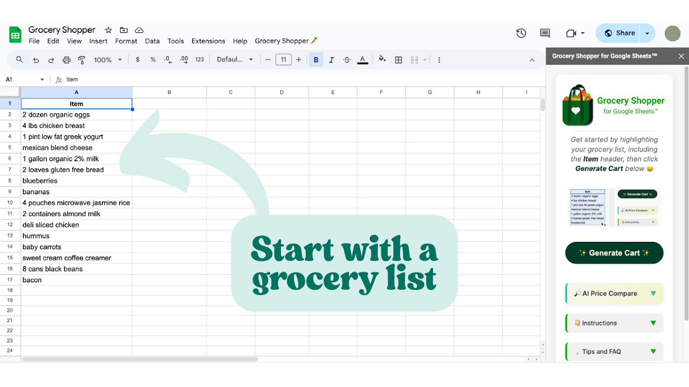
Task: Format as percent
Action: (x=153, y=60)
